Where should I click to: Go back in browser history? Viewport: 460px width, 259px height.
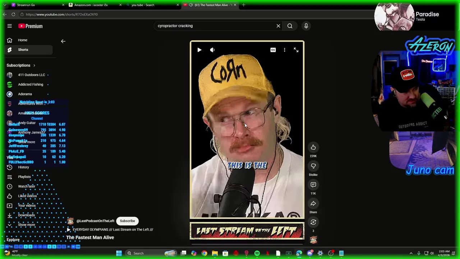(4, 14)
